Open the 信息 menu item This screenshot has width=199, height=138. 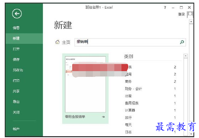16,28
